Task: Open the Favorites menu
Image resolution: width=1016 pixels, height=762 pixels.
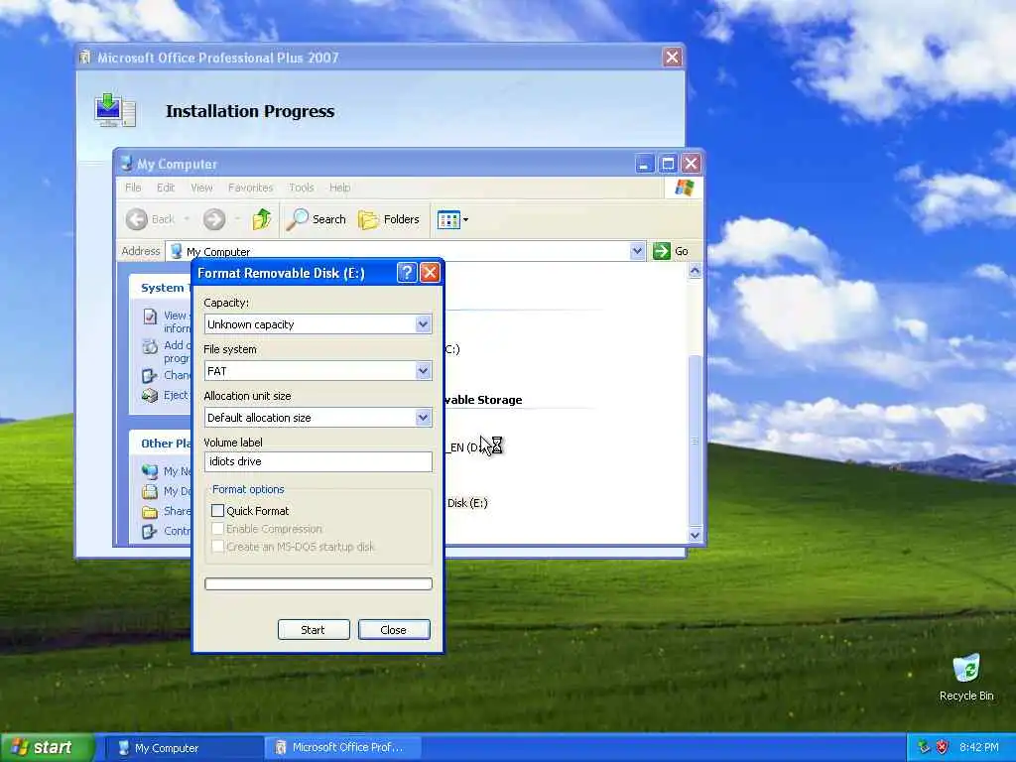Action: pyautogui.click(x=250, y=188)
